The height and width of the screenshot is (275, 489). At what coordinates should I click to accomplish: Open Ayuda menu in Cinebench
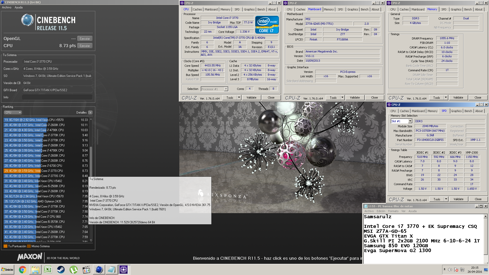click(19, 7)
